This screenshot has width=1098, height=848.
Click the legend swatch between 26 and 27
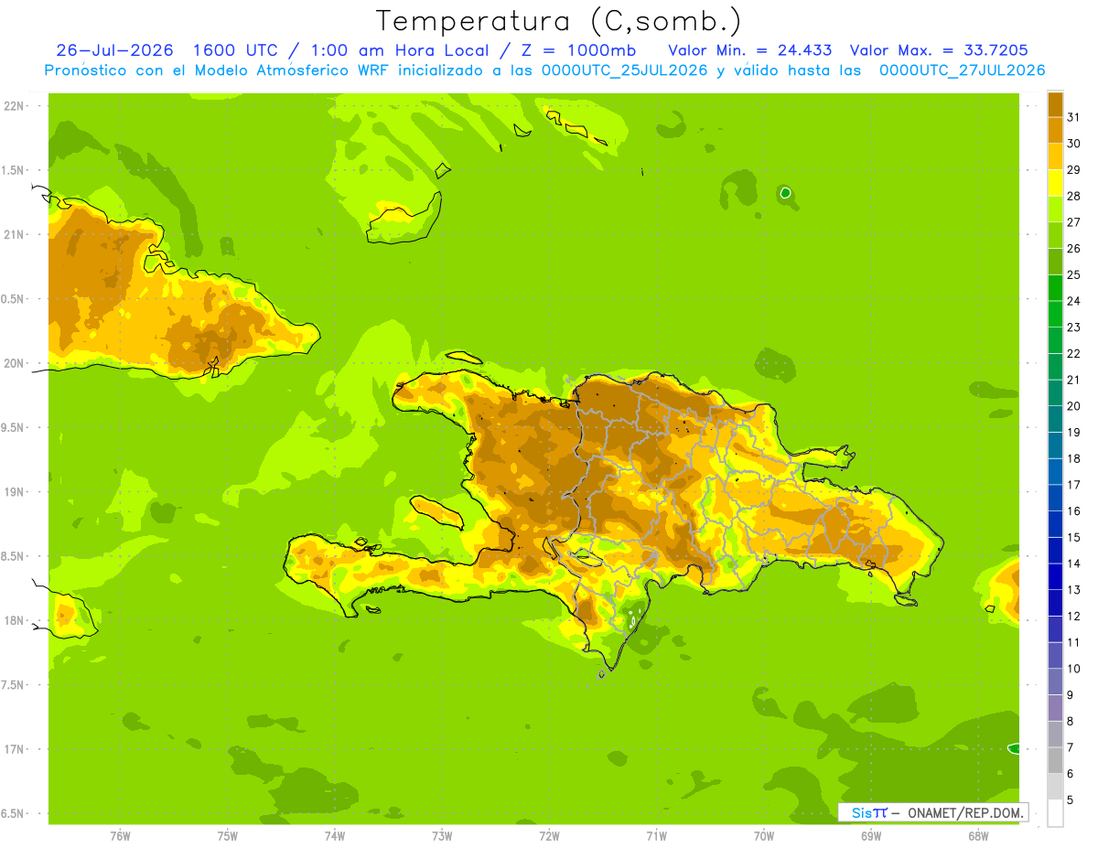pyautogui.click(x=1055, y=235)
